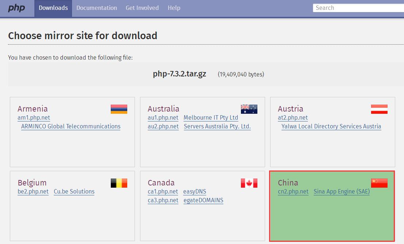Open the Downloads tab
The image size is (404, 244).
click(x=53, y=8)
